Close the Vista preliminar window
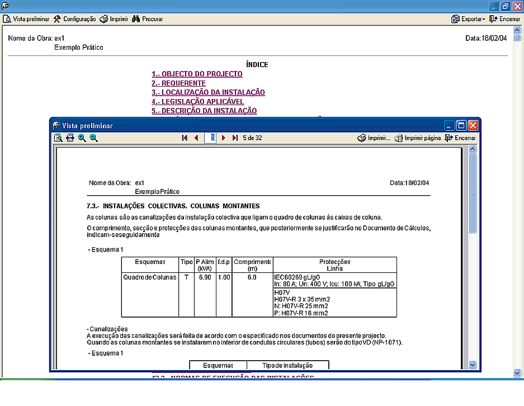The width and height of the screenshot is (524, 406). click(473, 126)
